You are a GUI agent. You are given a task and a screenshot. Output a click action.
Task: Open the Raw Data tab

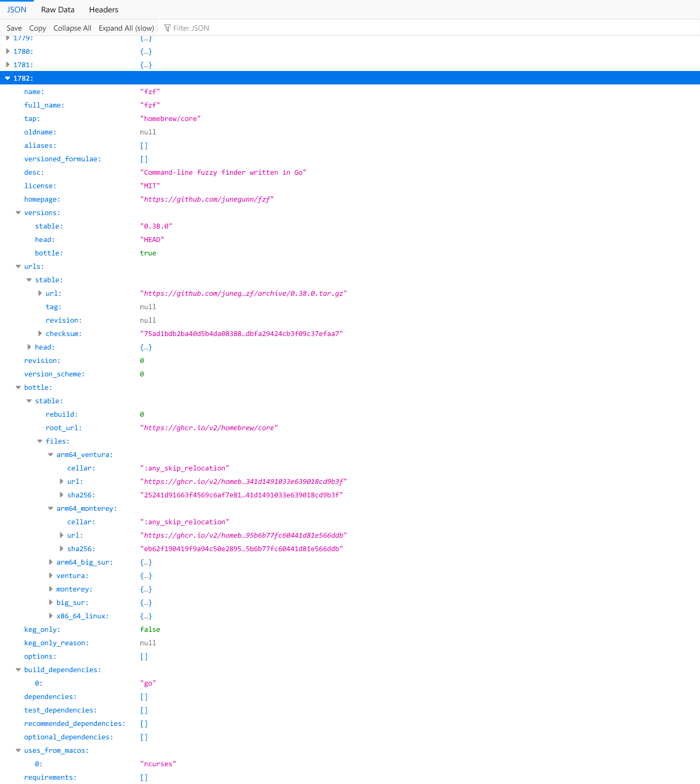pos(58,10)
